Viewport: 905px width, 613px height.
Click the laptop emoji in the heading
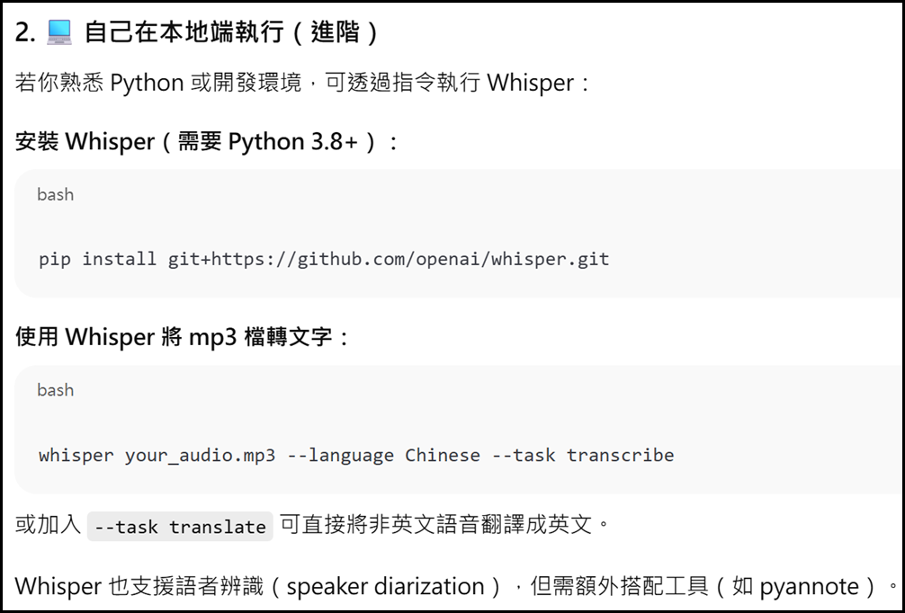58,33
